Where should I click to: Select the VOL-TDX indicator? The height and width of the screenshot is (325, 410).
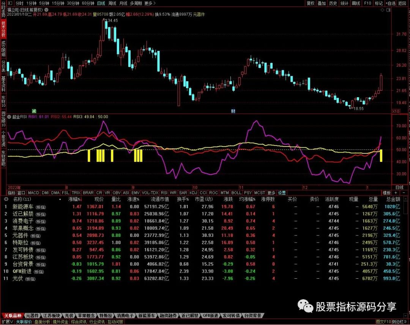pos(150,193)
